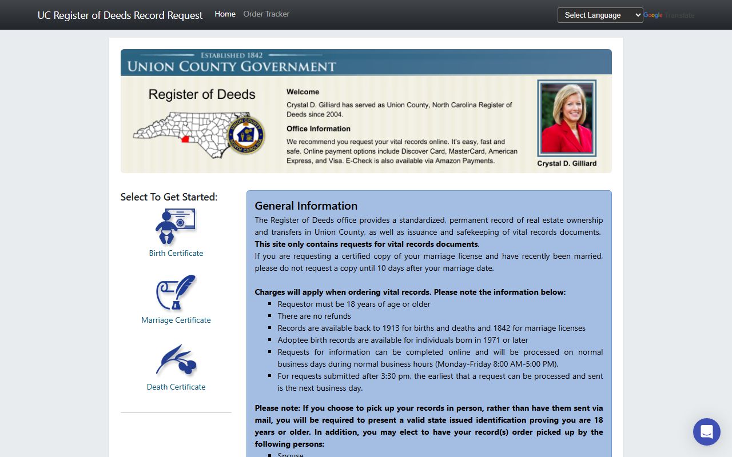The height and width of the screenshot is (457, 732).
Task: Open the Order Tracker menu item
Action: click(266, 14)
